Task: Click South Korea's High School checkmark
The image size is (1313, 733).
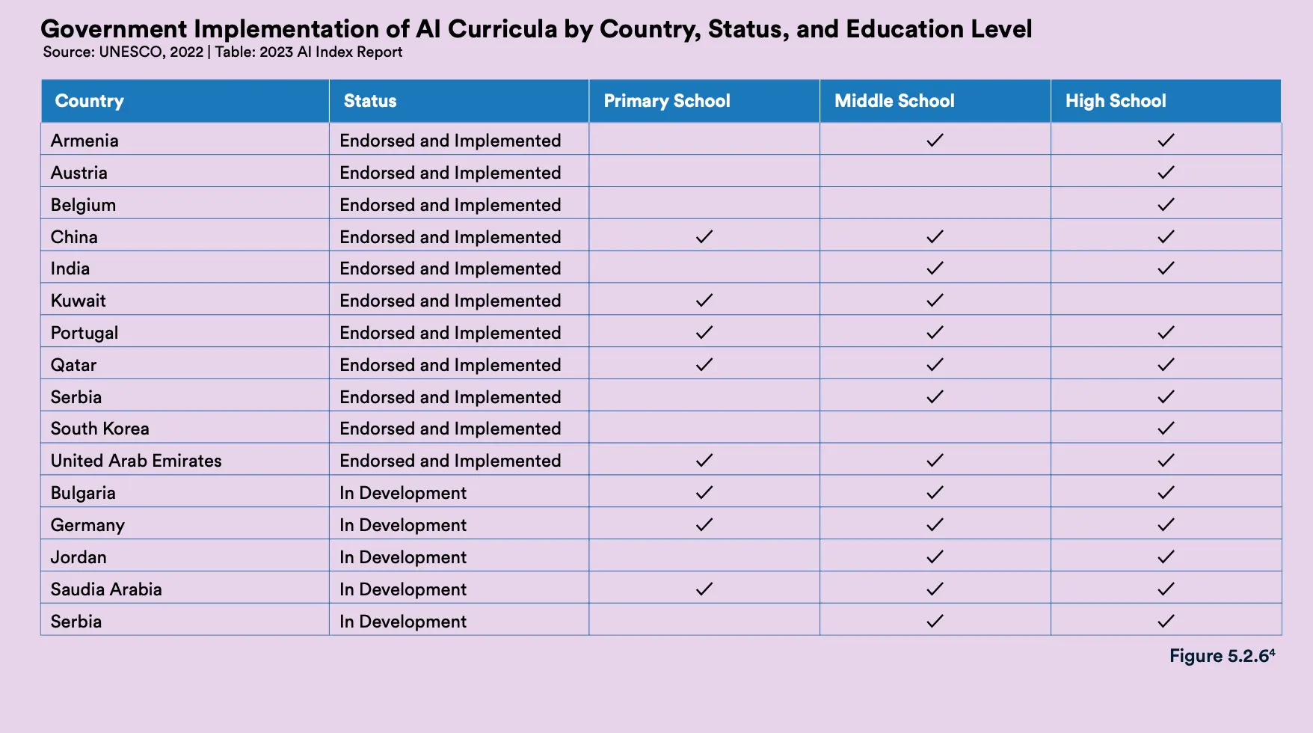Action: click(1166, 428)
